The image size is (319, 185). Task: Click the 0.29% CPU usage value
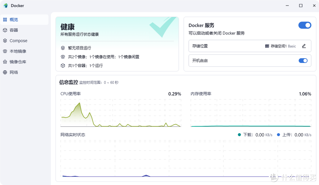[x=175, y=94]
